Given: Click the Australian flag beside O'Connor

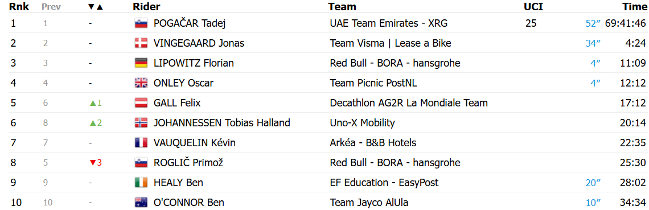Looking at the screenshot, I should [141, 203].
